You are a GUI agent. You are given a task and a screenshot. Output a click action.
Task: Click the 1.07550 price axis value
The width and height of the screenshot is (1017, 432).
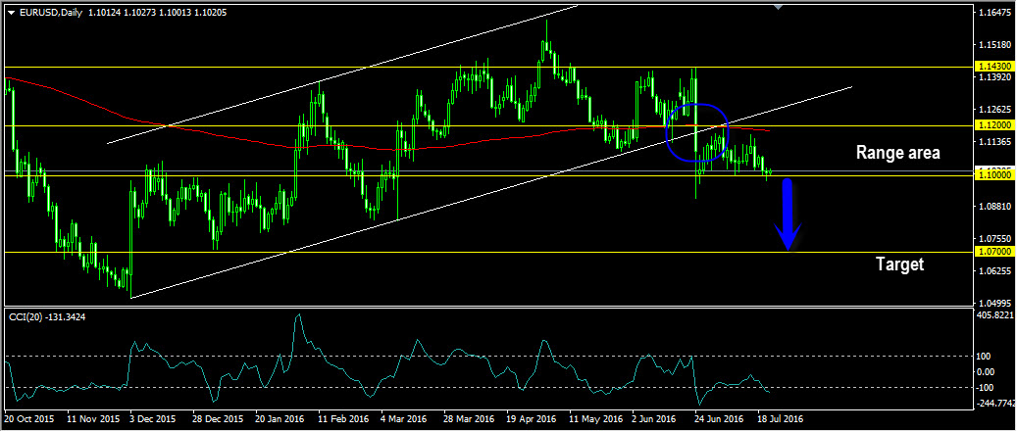point(996,238)
